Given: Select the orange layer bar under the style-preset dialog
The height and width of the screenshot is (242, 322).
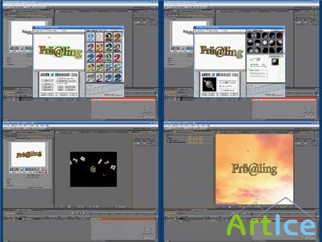Looking at the screenshot, I should click(x=123, y=99).
